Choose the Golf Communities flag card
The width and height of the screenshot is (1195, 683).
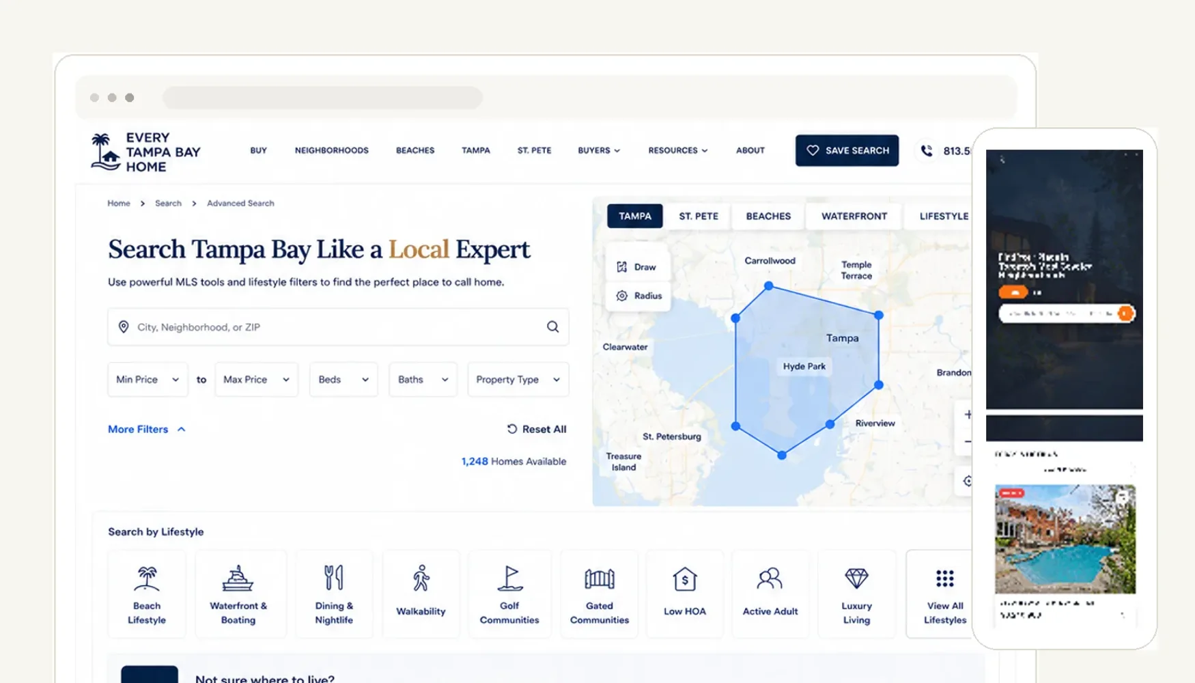509,594
